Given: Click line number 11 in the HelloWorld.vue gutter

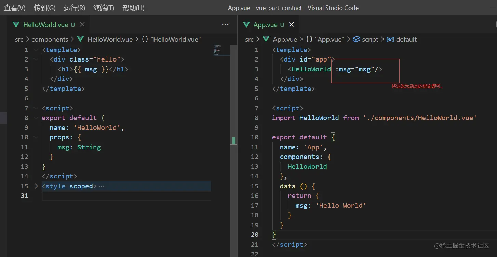Looking at the screenshot, I should coord(24,147).
